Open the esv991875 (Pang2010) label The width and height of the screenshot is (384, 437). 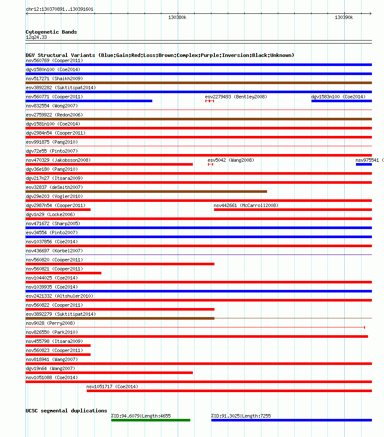click(x=52, y=142)
